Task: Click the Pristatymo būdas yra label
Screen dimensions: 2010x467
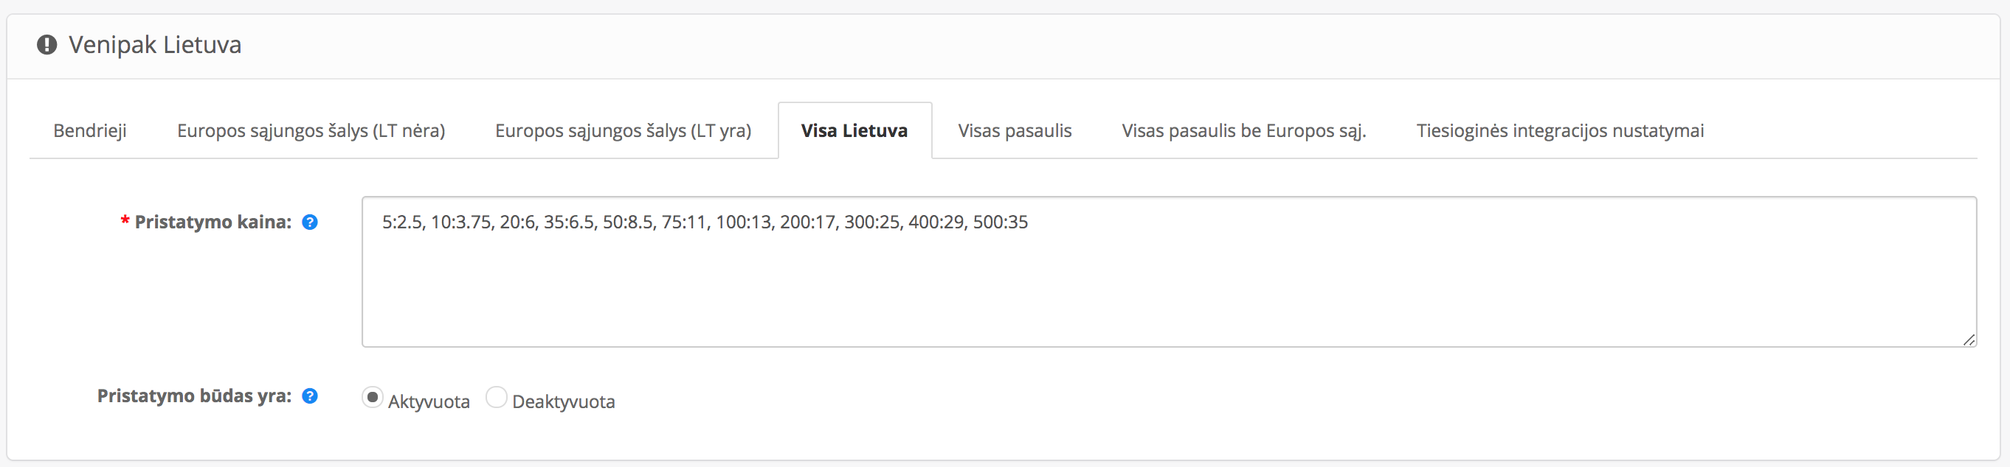Action: coord(194,396)
